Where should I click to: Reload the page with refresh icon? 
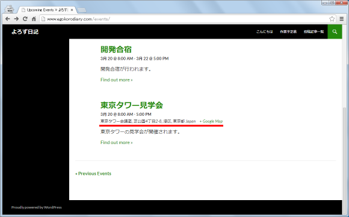pyautogui.click(x=25, y=19)
